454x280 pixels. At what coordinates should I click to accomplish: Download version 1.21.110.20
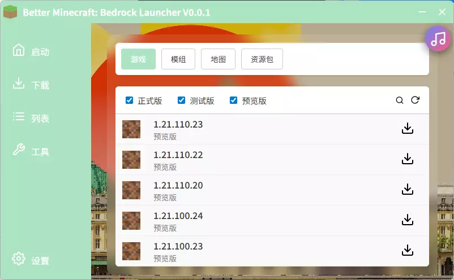(x=408, y=189)
